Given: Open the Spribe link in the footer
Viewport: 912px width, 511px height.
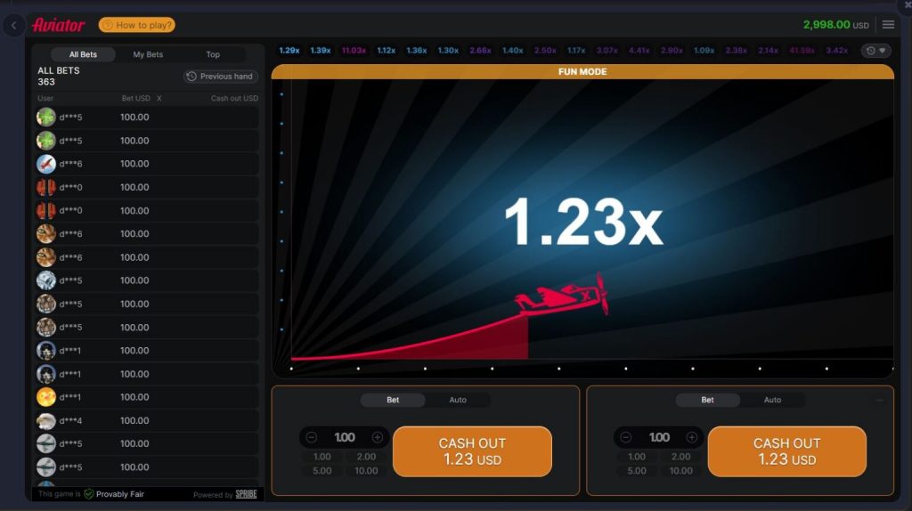Looking at the screenshot, I should (246, 494).
